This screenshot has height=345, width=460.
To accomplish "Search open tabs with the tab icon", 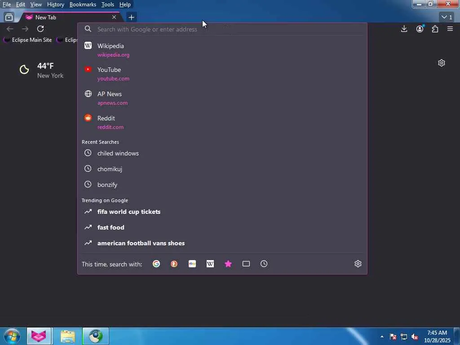I will tap(246, 264).
